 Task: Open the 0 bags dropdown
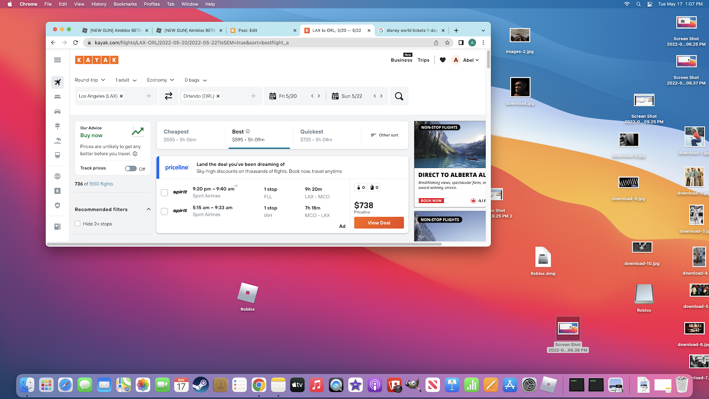coord(195,80)
